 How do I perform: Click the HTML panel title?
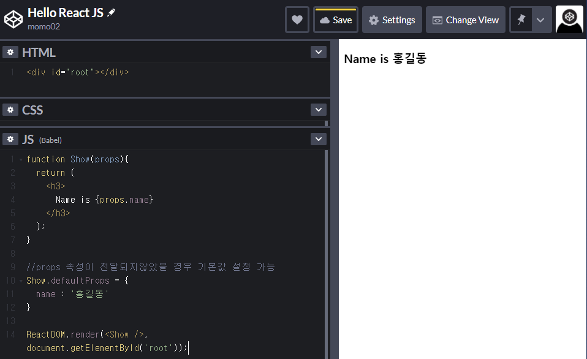pos(39,53)
